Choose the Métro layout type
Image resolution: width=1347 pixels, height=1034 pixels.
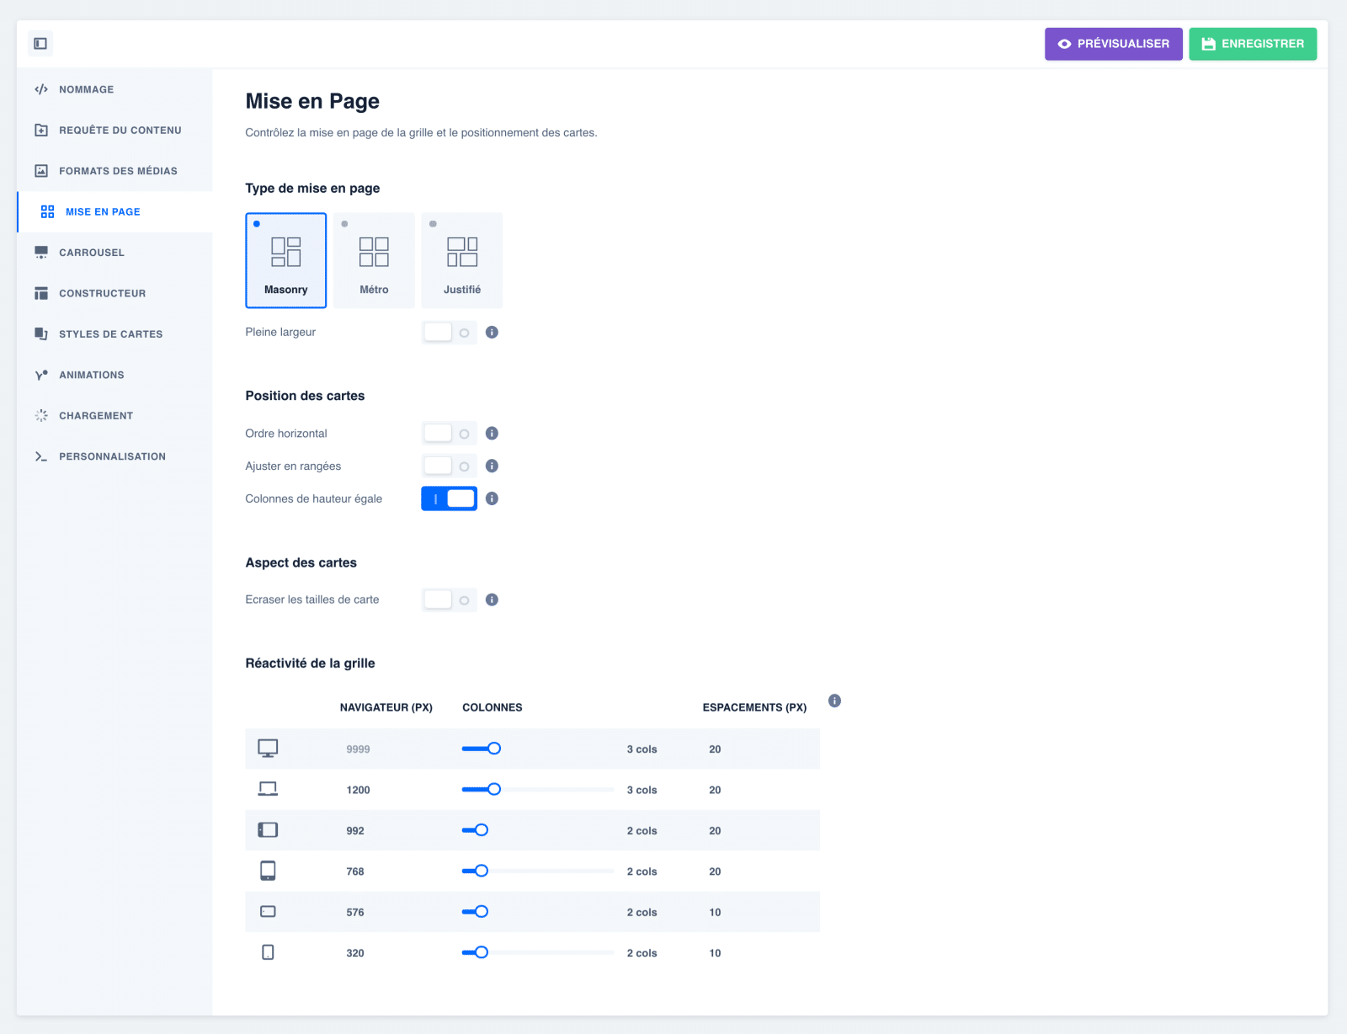[374, 261]
